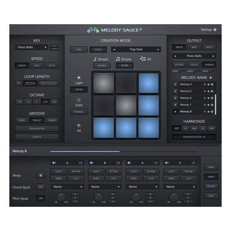Play Melody 6 in the melody bank
231x231 pixels.
(175, 98)
